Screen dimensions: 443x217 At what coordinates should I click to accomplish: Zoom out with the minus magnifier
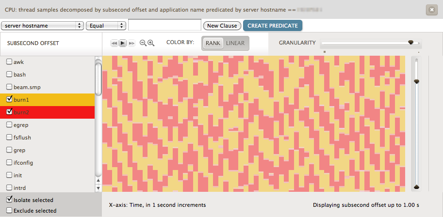coord(143,43)
